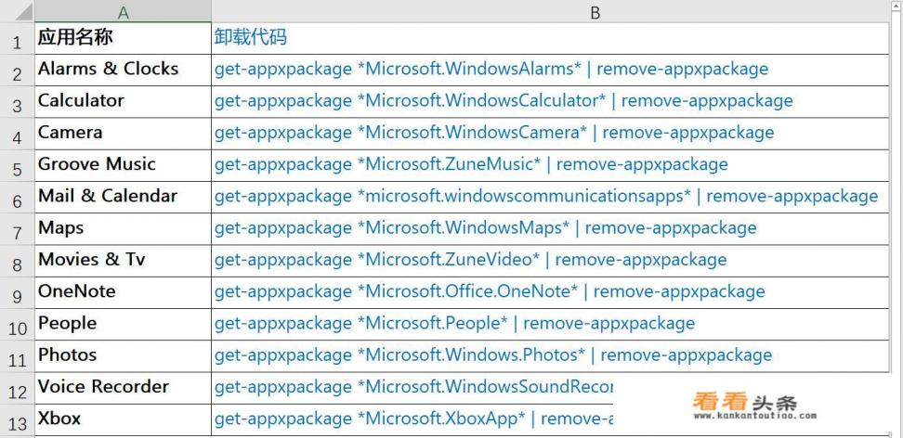This screenshot has width=903, height=438.
Task: Select the Alarms & Clocks cell
Action: 124,70
